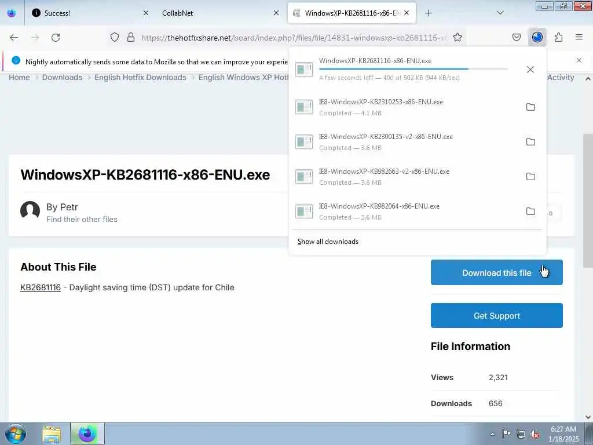Viewport: 593px width, 445px height.
Task: Click the scrollbar down arrow
Action: pyautogui.click(x=588, y=417)
